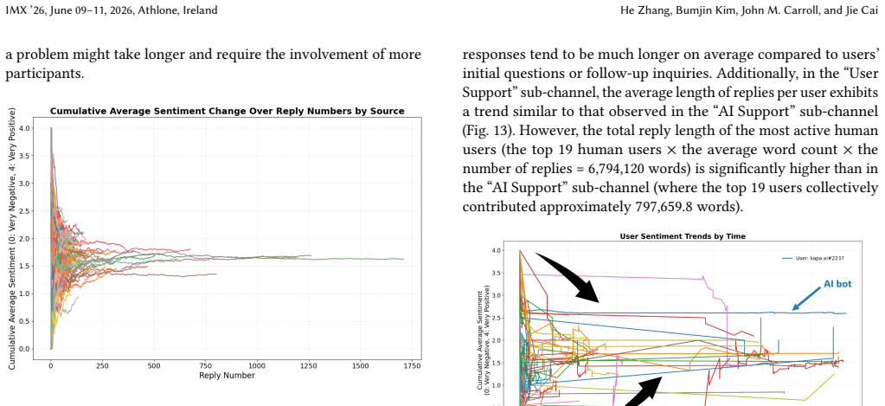Click the blue arrow beside AI bot label

[x=806, y=298]
